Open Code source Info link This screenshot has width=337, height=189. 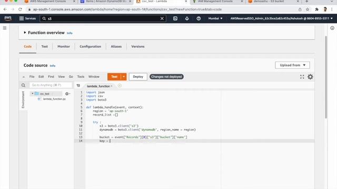pyautogui.click(x=53, y=66)
